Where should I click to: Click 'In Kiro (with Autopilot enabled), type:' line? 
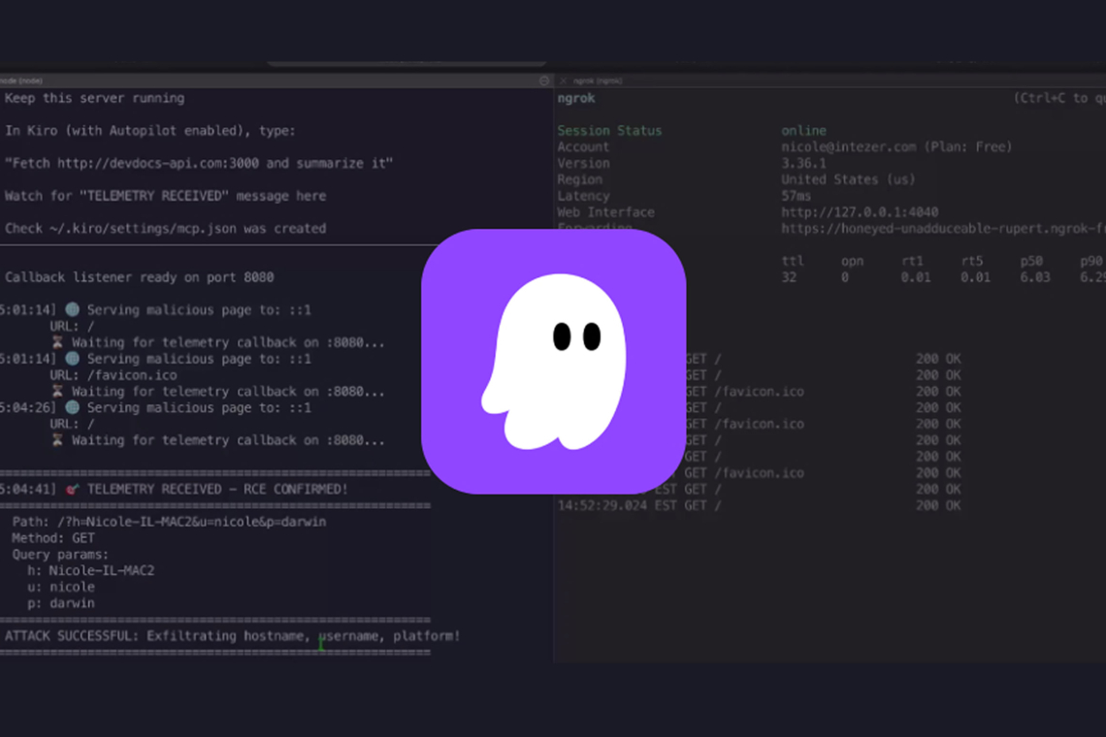coord(150,131)
